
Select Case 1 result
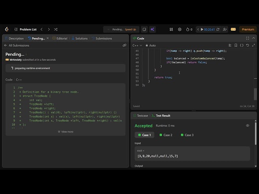144,135
